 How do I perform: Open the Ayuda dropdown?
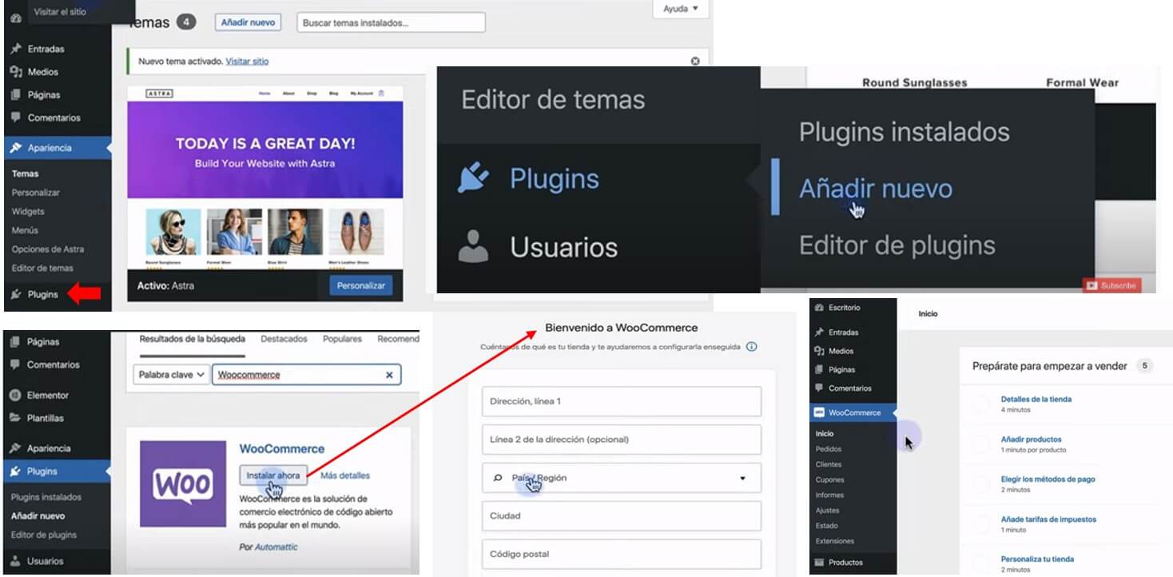[680, 9]
